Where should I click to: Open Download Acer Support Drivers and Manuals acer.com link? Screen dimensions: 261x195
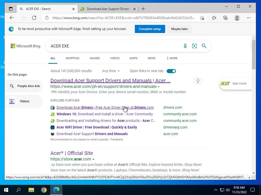coord(92,134)
